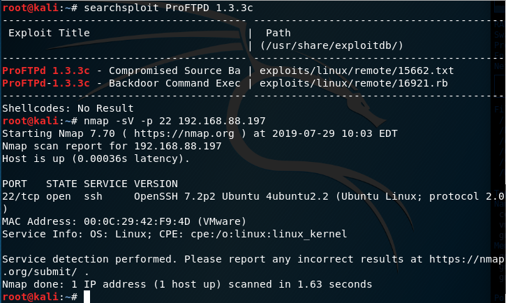The height and width of the screenshot is (303, 506).
Task: Click the terminal cursor at the last prompt
Action: (x=87, y=297)
